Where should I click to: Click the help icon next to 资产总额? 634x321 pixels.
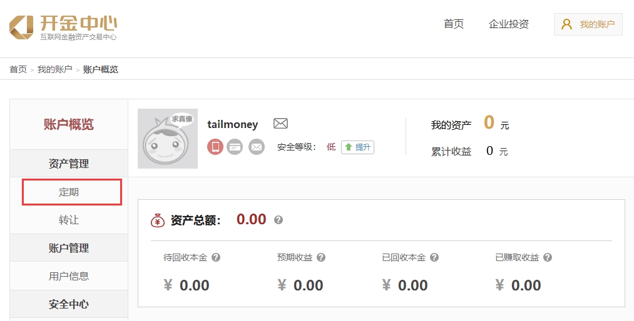click(279, 220)
